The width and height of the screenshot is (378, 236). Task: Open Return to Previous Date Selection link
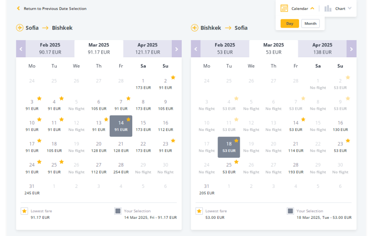pos(55,9)
